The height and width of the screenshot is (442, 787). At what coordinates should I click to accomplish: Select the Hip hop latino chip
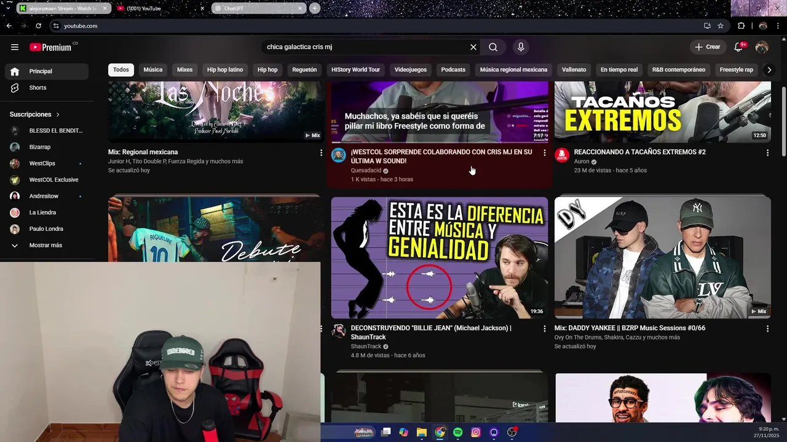click(225, 70)
